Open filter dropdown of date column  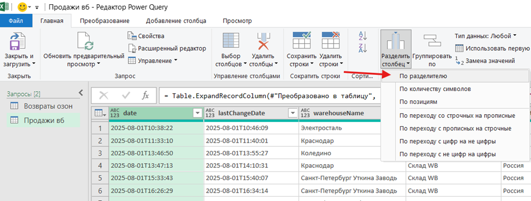coord(197,113)
